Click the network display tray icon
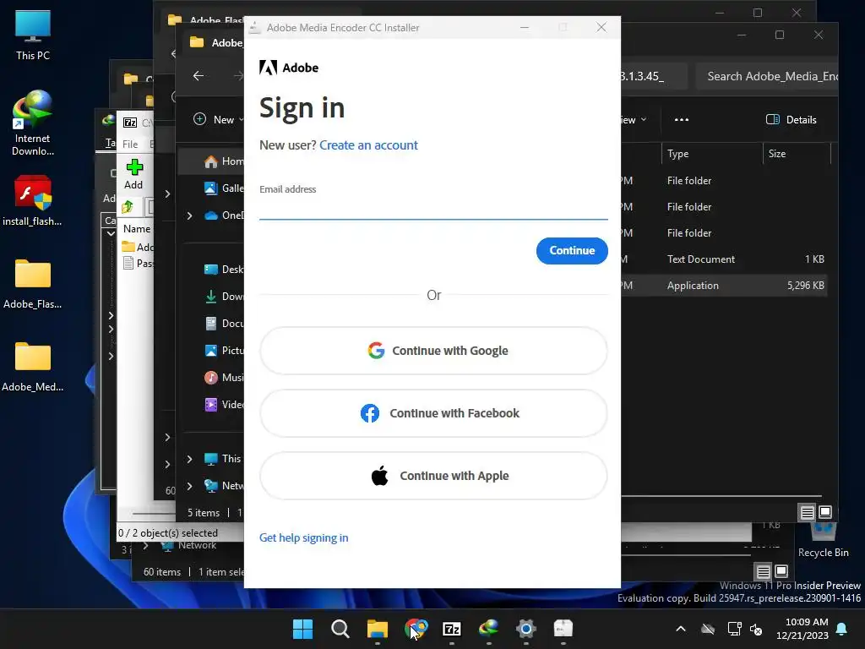The width and height of the screenshot is (865, 649). [734, 629]
